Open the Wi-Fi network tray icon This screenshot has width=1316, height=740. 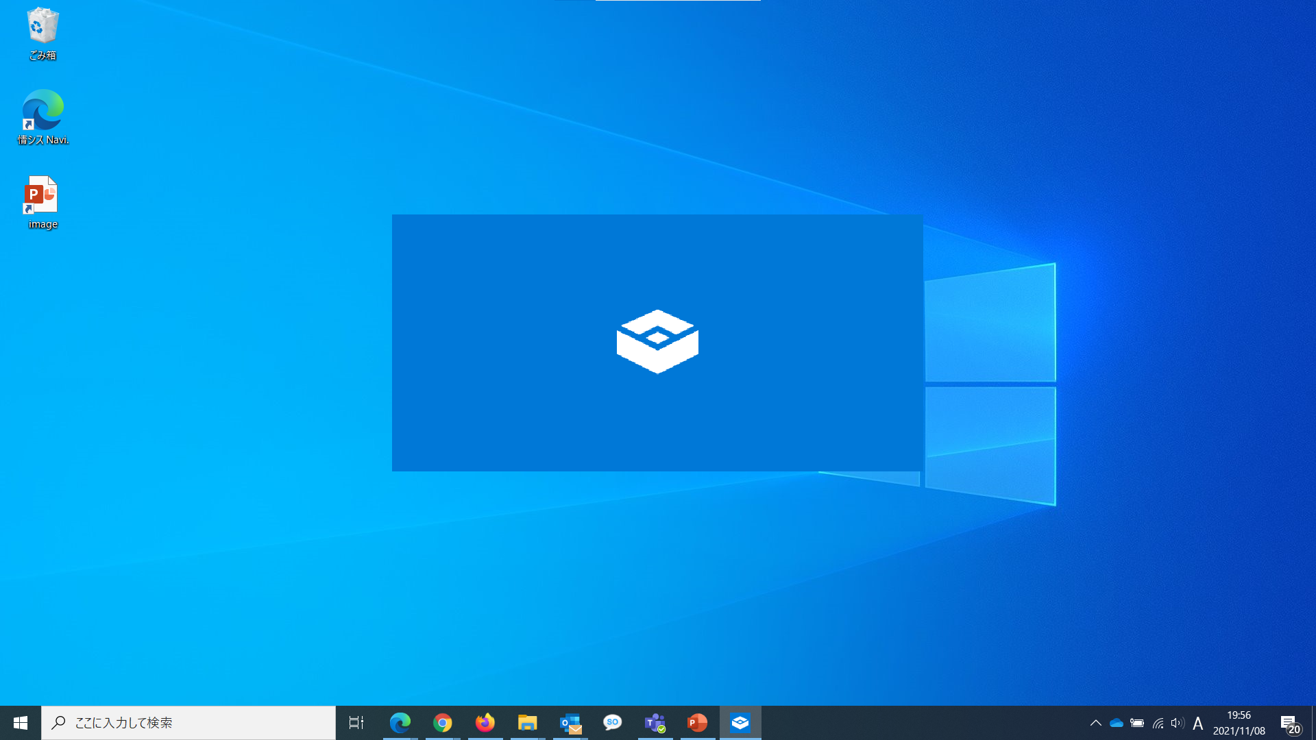[x=1158, y=723]
